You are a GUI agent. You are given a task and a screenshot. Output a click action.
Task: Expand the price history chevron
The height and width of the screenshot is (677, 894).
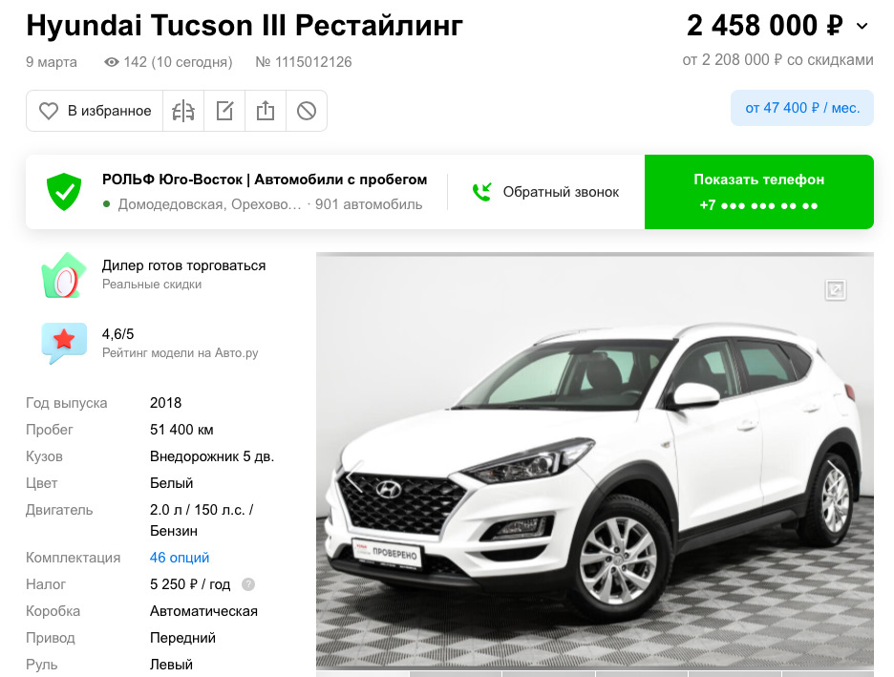pyautogui.click(x=862, y=26)
